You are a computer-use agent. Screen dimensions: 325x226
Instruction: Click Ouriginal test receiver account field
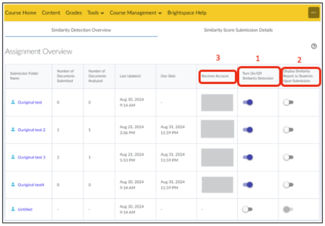[217, 103]
